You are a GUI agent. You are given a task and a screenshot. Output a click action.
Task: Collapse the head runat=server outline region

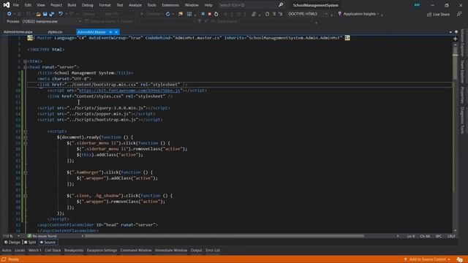pos(26,67)
